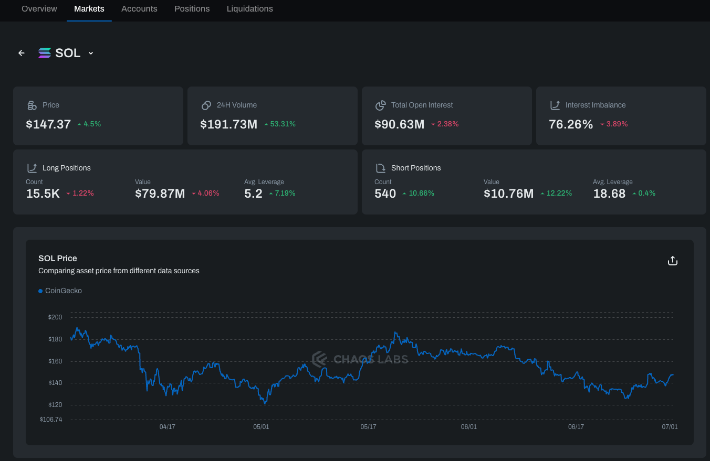Click the 04/17 date axis label

pyautogui.click(x=168, y=427)
